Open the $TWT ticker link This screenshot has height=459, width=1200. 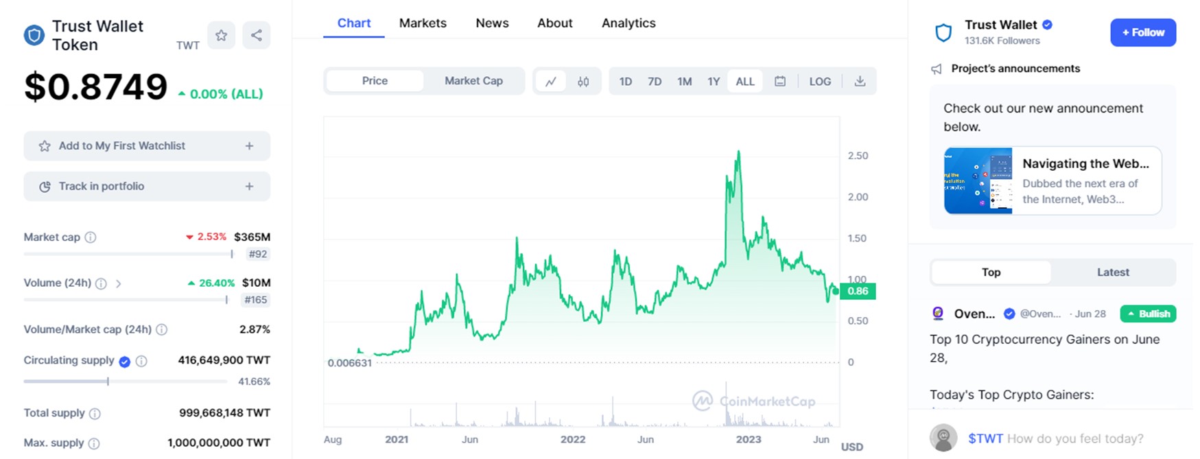click(985, 438)
